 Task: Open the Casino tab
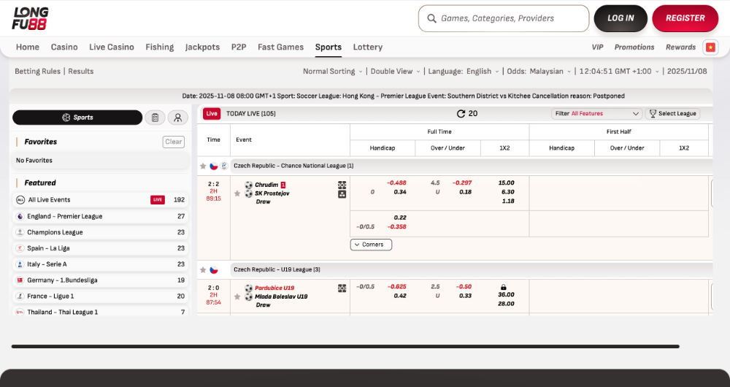pyautogui.click(x=64, y=47)
